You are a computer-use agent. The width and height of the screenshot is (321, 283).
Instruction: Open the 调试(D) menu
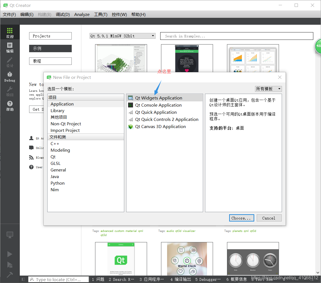coord(63,15)
